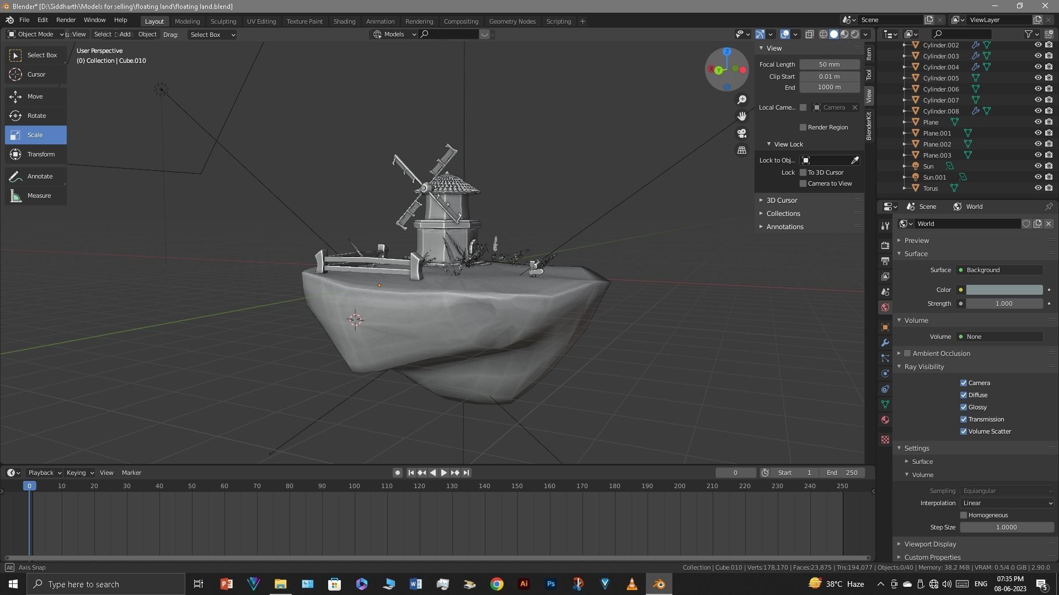The width and height of the screenshot is (1059, 595).
Task: Open Output properties tab icon
Action: tap(885, 261)
